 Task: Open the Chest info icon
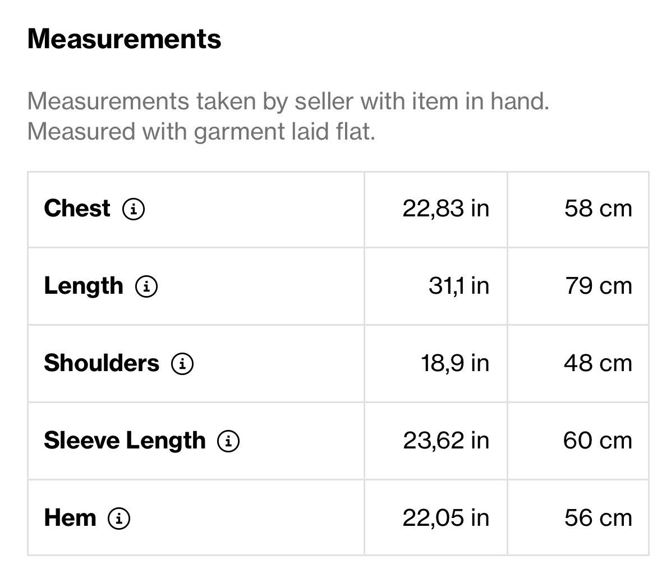pyautogui.click(x=133, y=209)
